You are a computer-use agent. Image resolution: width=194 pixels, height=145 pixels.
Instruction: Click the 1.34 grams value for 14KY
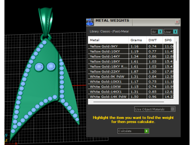click(135, 56)
